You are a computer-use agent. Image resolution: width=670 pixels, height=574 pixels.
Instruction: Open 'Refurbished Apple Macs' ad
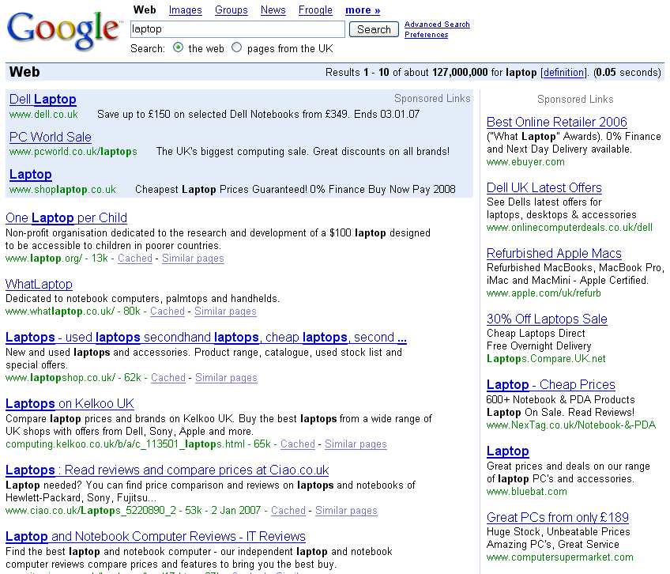[554, 253]
